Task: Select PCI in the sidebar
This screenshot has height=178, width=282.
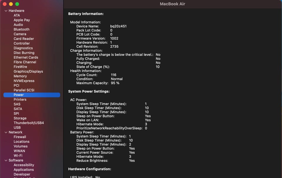Action: point(16,85)
